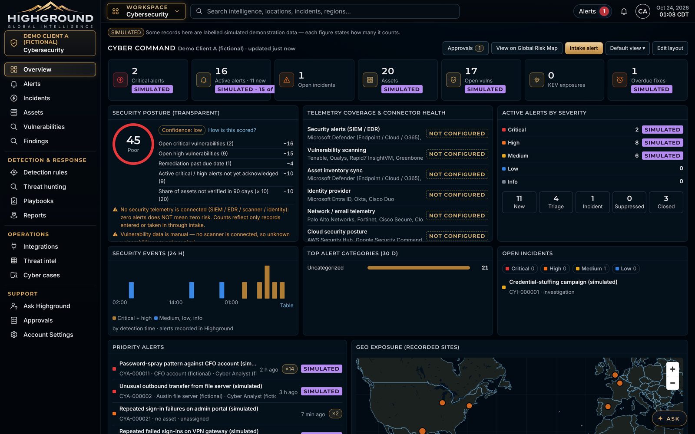Image resolution: width=695 pixels, height=434 pixels.
Task: Toggle the Critical 0 incident filter
Action: pos(520,269)
